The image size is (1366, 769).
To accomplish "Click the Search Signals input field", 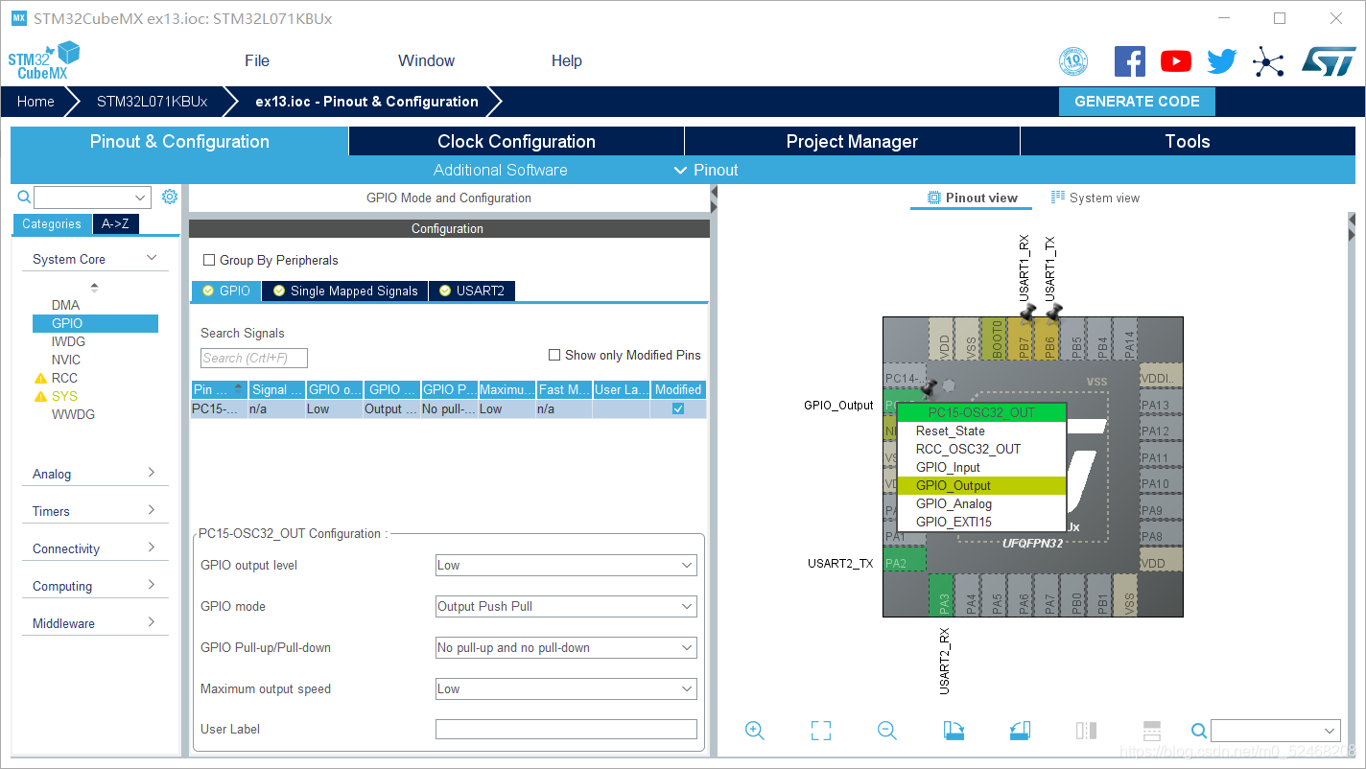I will pyautogui.click(x=254, y=359).
